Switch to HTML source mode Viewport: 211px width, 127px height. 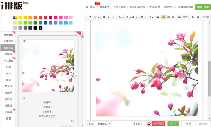205,17
